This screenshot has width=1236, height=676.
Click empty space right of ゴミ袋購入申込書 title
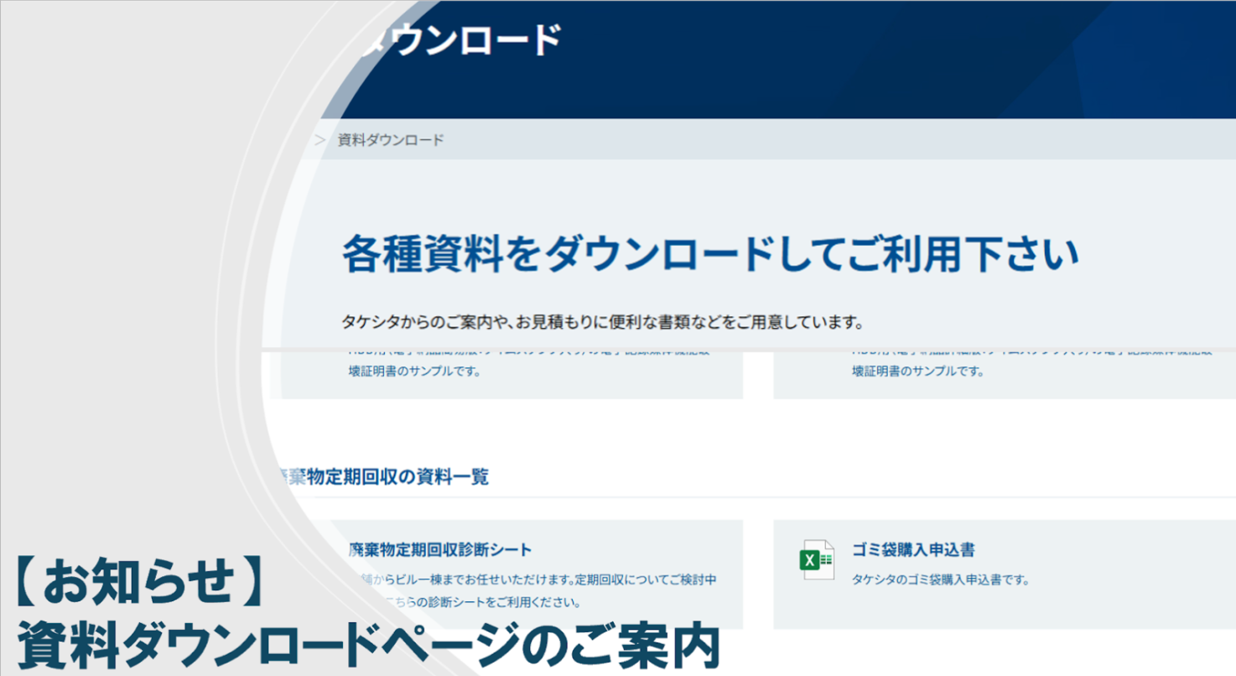pos(1107,551)
